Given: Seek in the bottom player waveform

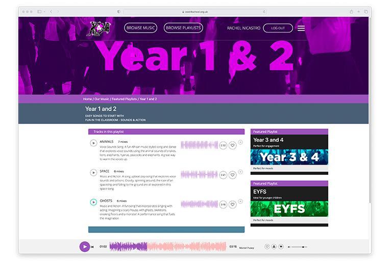Looking at the screenshot, I should 168,247.
